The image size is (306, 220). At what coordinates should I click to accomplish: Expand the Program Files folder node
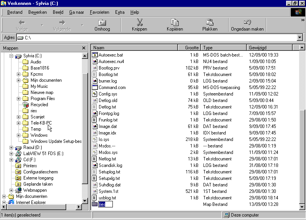click(x=18, y=99)
